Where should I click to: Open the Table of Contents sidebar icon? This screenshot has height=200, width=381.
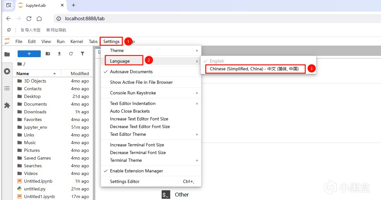pos(7,88)
